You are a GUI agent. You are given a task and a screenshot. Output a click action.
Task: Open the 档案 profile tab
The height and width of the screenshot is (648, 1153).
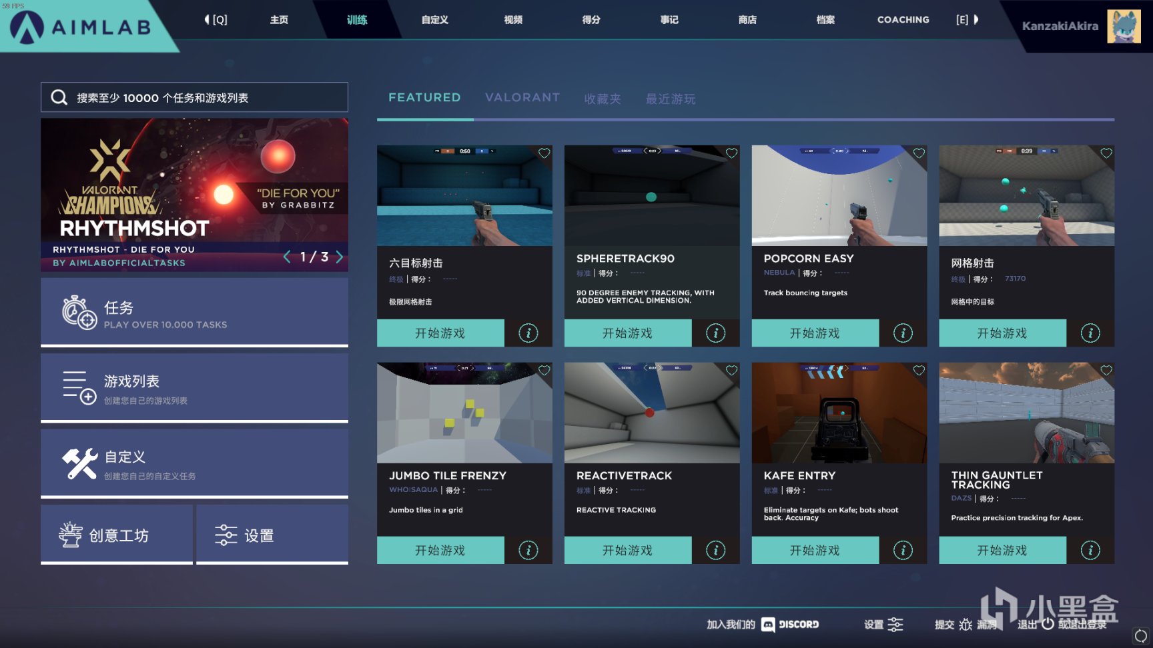pyautogui.click(x=825, y=20)
